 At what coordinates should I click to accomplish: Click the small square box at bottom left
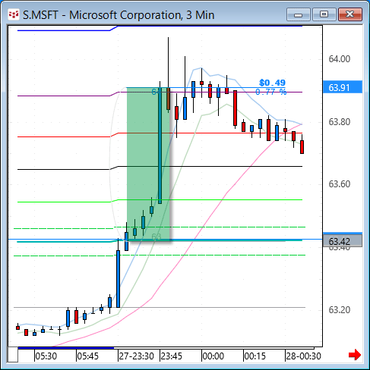(13, 355)
